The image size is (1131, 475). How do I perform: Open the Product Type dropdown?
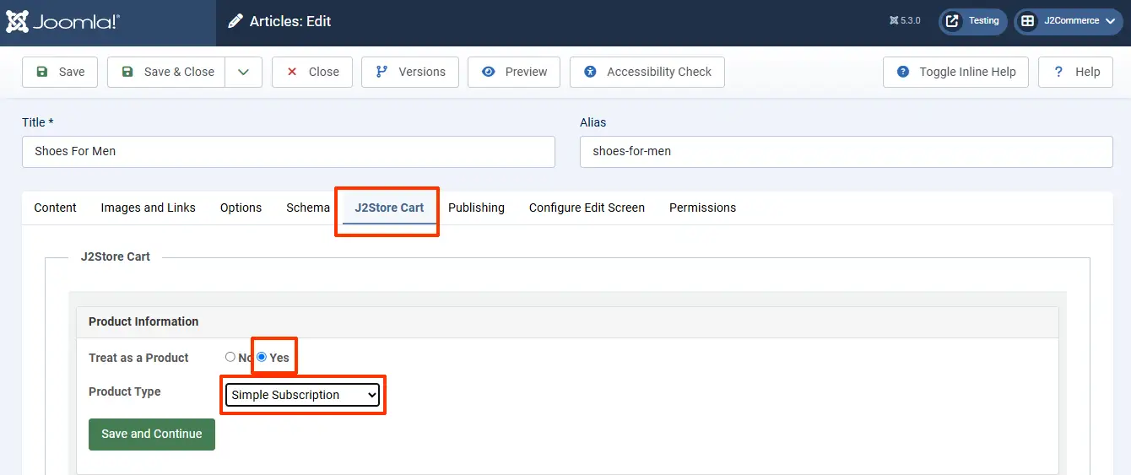(303, 395)
